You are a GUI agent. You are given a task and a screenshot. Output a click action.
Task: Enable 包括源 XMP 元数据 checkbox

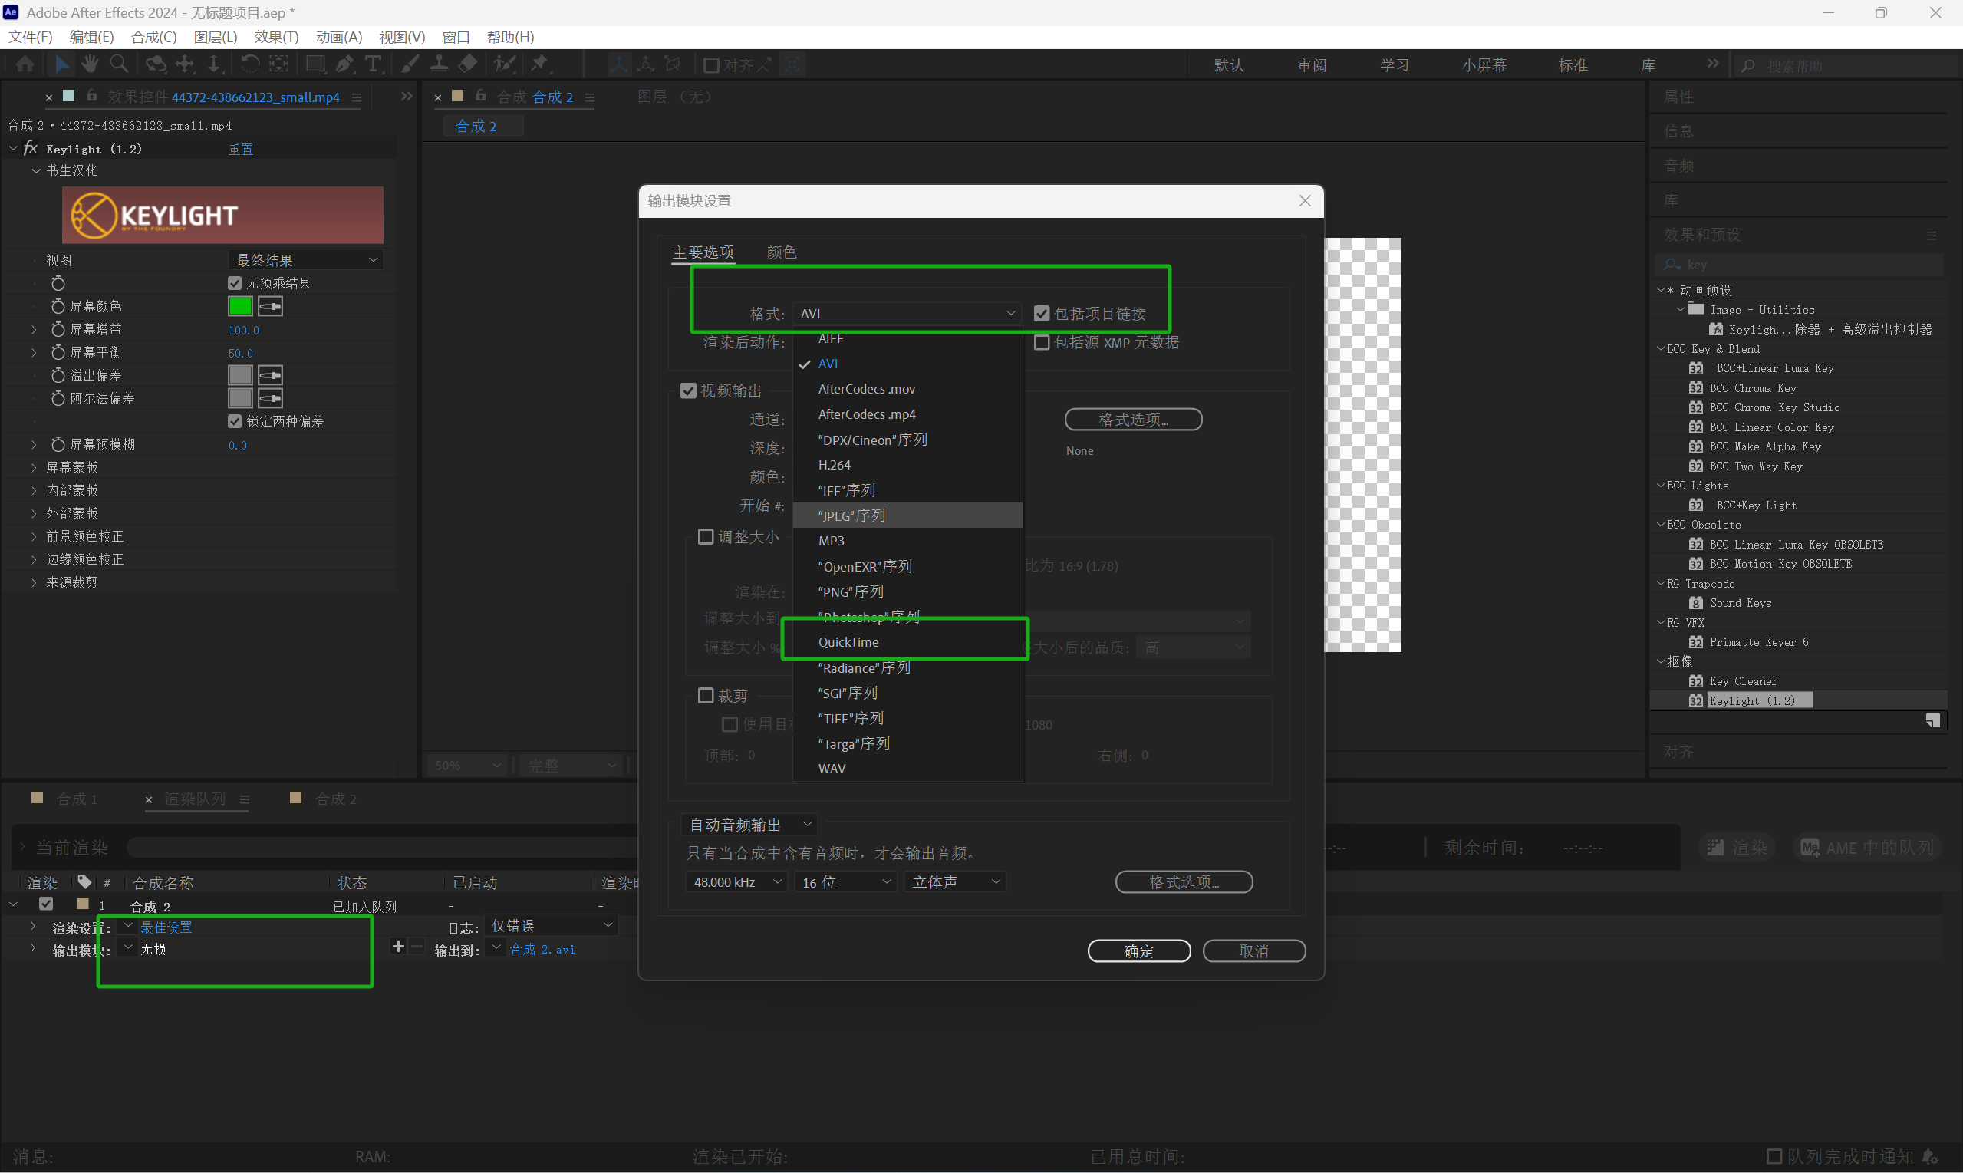(1042, 342)
